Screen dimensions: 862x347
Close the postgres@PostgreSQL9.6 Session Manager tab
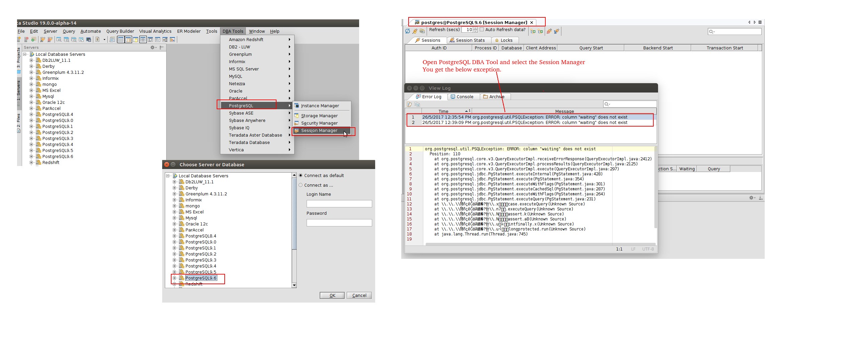point(531,23)
